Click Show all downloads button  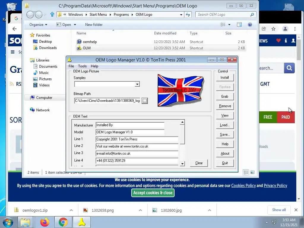(x=279, y=210)
